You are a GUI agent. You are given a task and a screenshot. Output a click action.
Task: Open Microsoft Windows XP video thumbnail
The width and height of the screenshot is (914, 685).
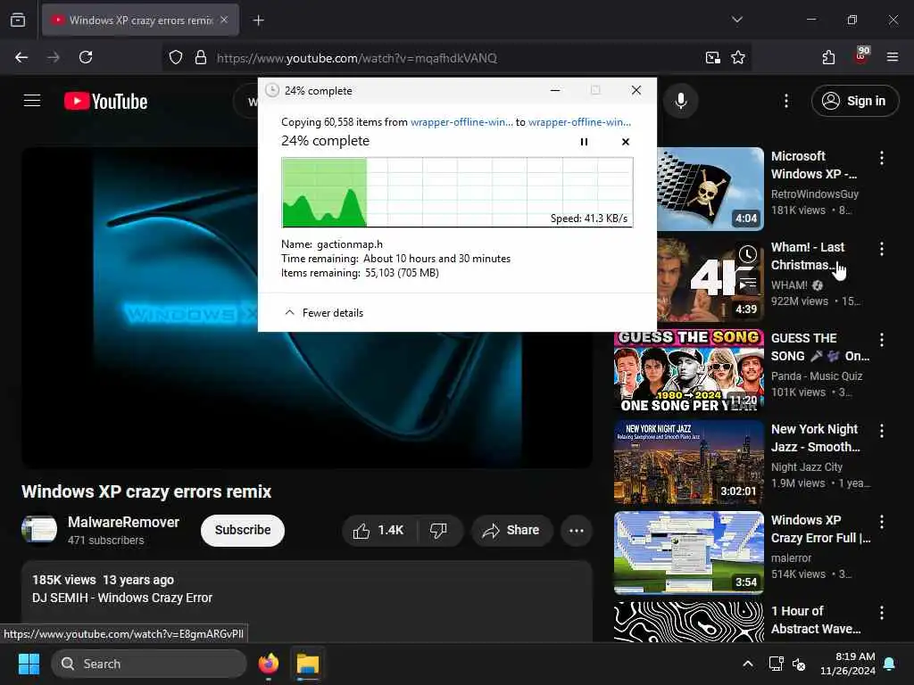[x=710, y=189]
